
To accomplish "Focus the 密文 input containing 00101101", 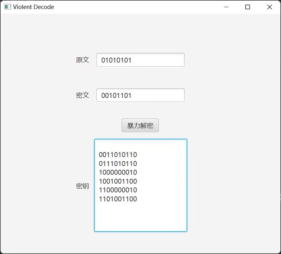I will (x=140, y=95).
